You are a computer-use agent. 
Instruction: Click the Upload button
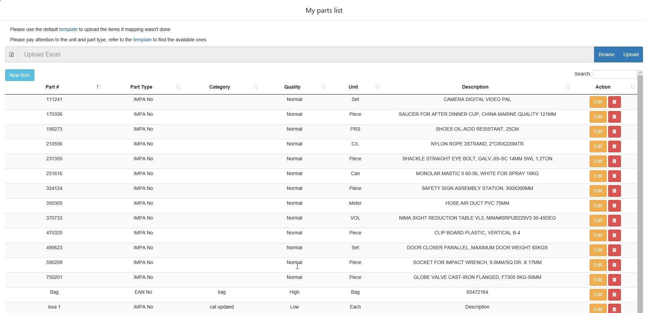click(x=631, y=54)
